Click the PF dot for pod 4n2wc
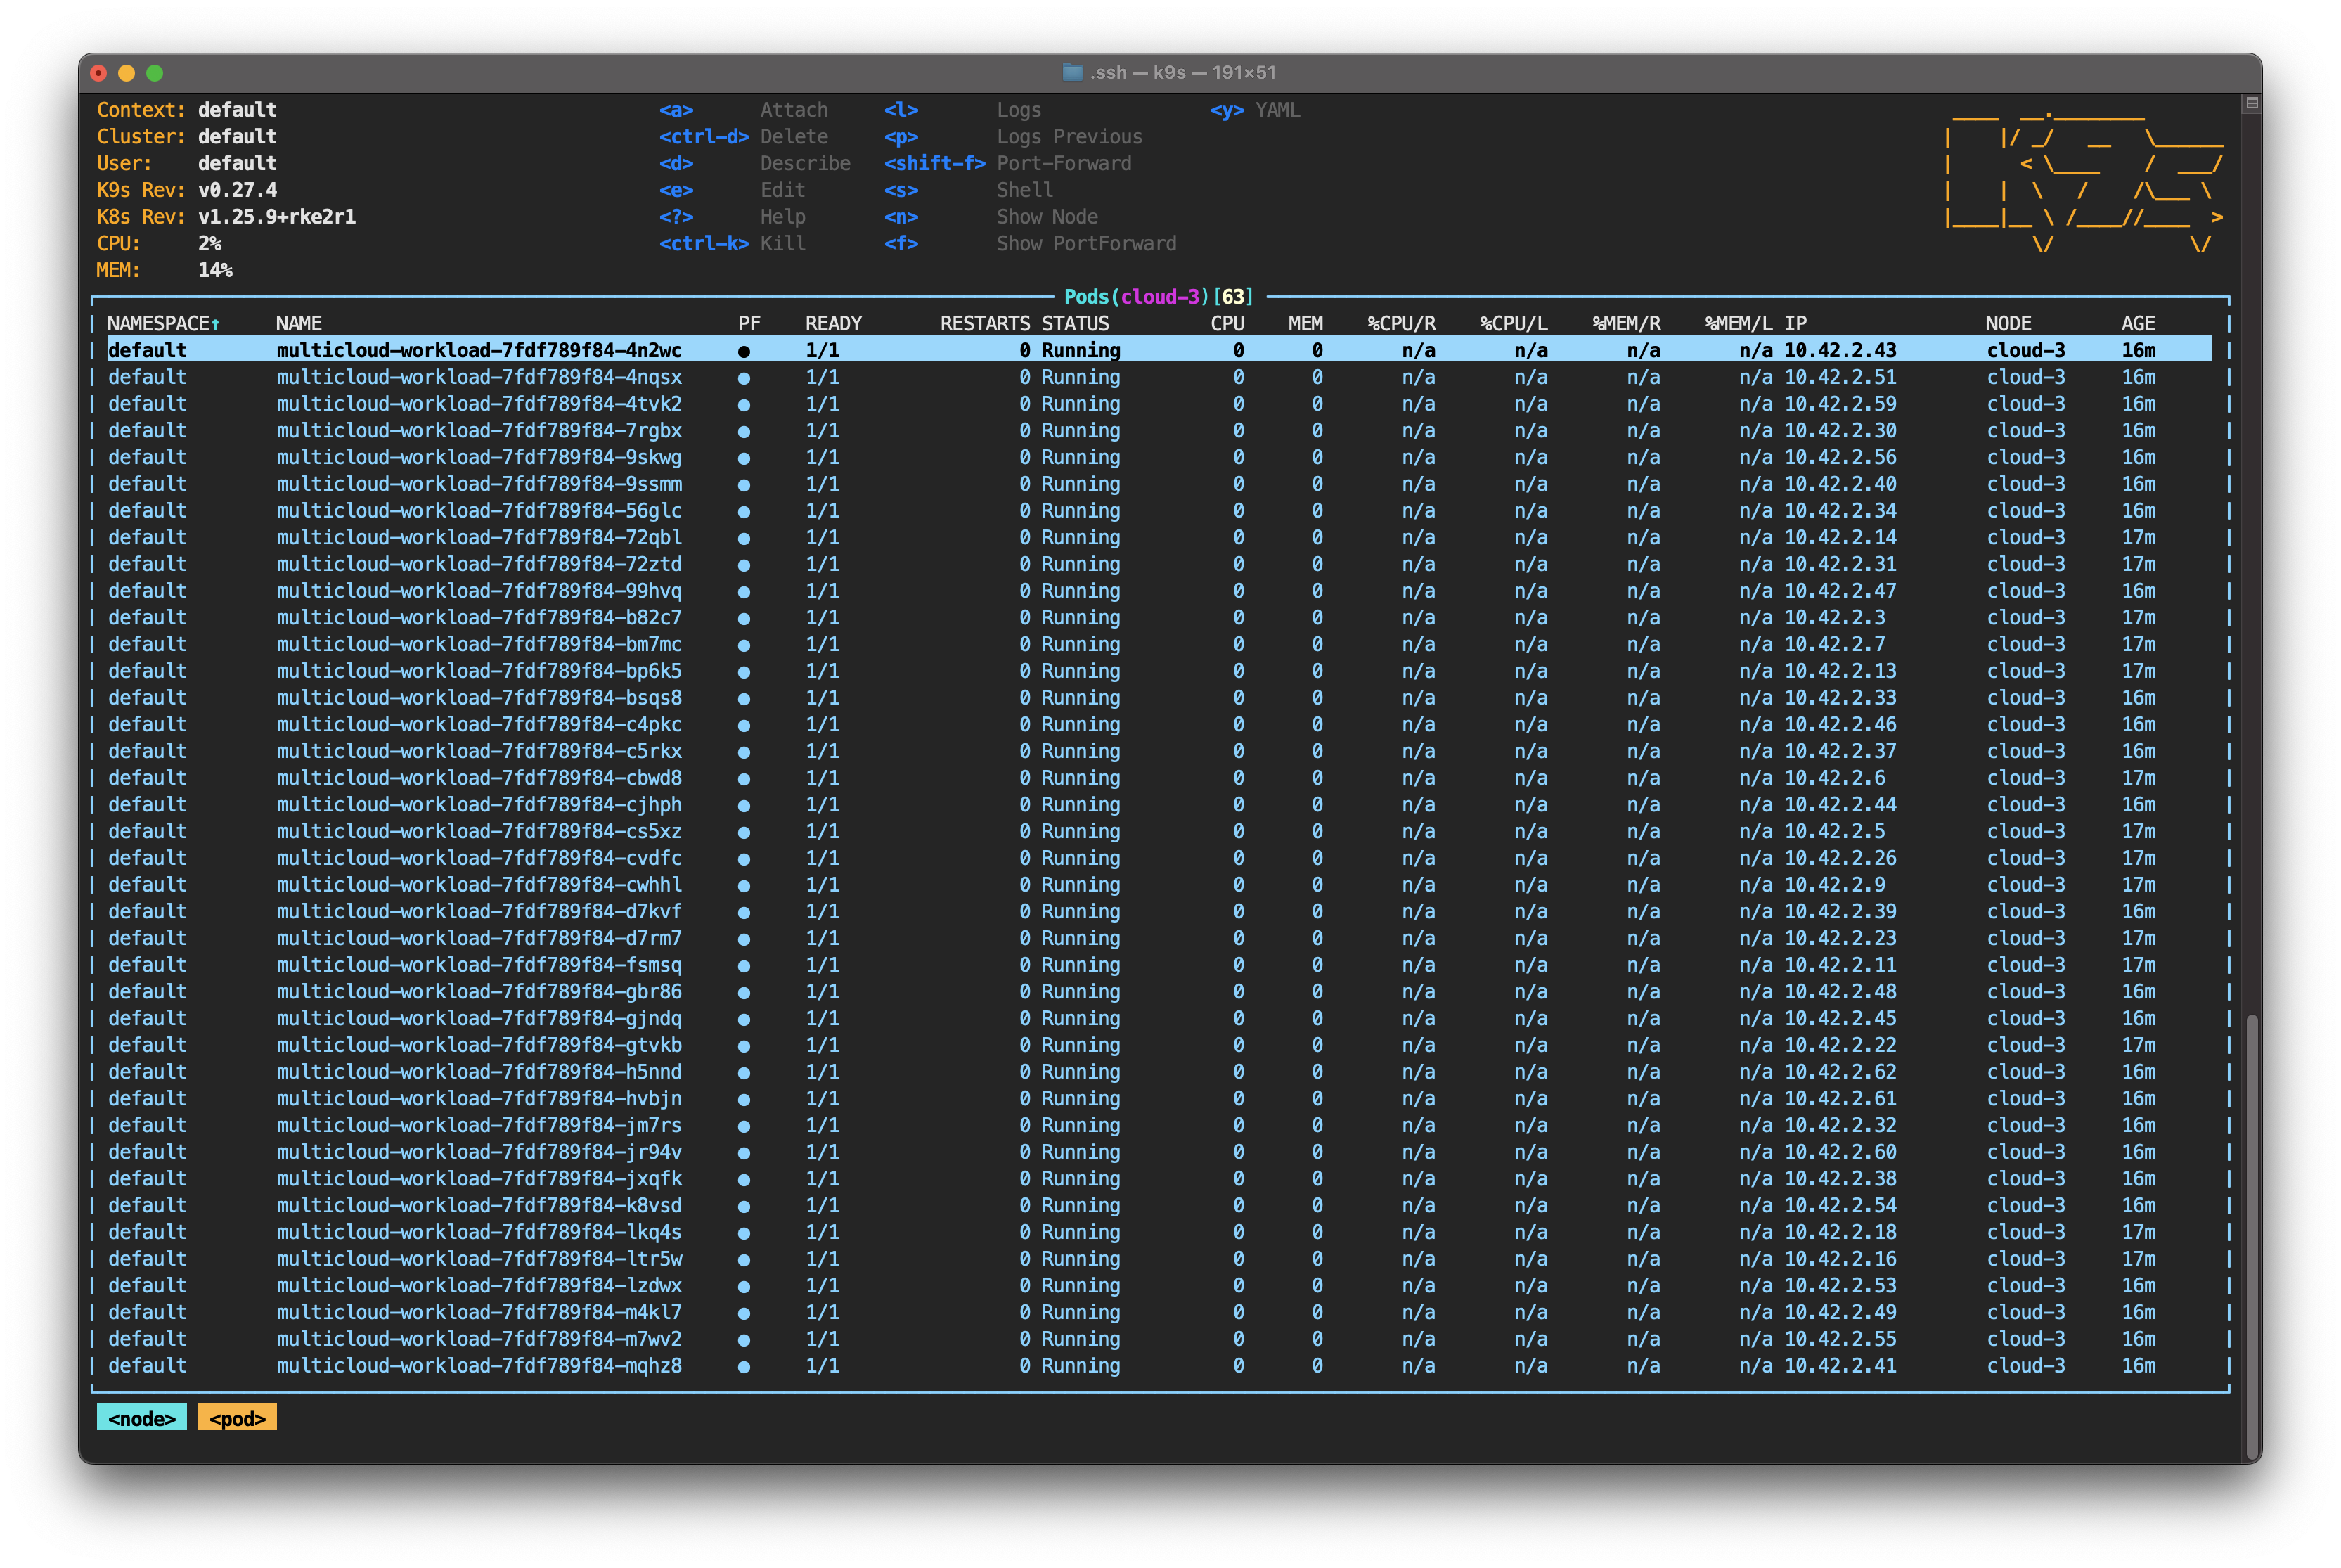This screenshot has width=2341, height=1568. coord(744,351)
